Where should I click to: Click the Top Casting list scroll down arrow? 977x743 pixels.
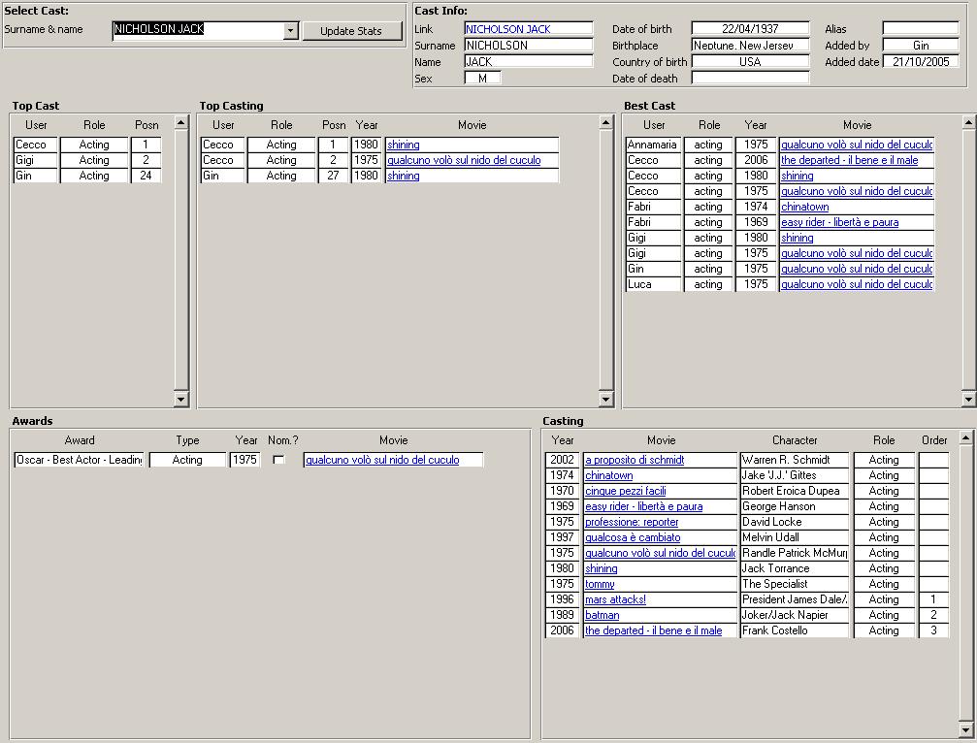[x=606, y=400]
